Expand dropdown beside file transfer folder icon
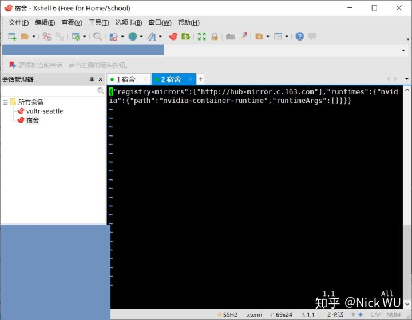The height and width of the screenshot is (320, 412). click(x=268, y=37)
